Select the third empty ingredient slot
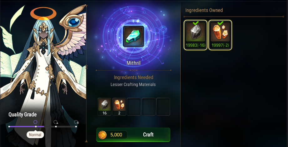Viewport: 288px width, 147px height. (x=134, y=107)
